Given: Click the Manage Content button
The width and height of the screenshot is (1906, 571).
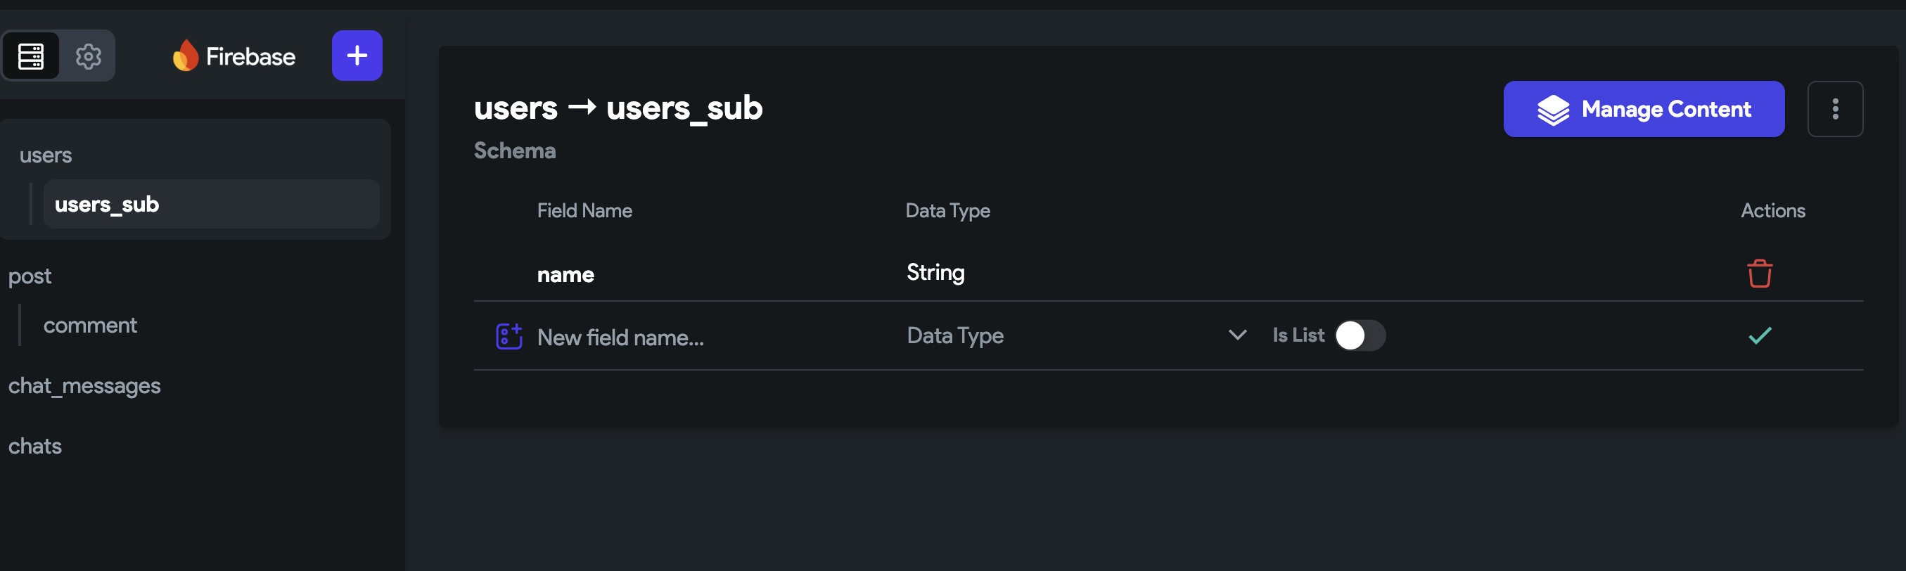Looking at the screenshot, I should [1644, 109].
